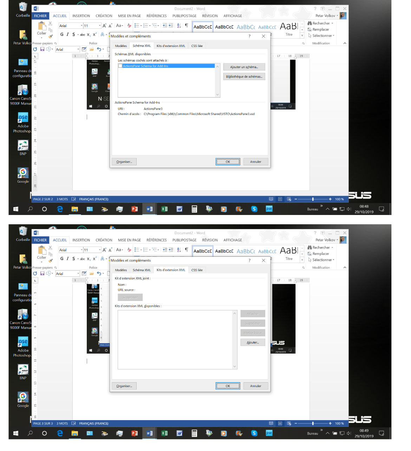Screen dimensions: 411x451
Task: Select Titre style thumbnail, PAGE 2 SUR 2 window
Action: (x=289, y=29)
